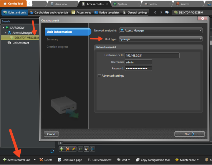Select the SAFRSHOW tree item
Viewport: 212px width, 165px height.
(x=17, y=28)
